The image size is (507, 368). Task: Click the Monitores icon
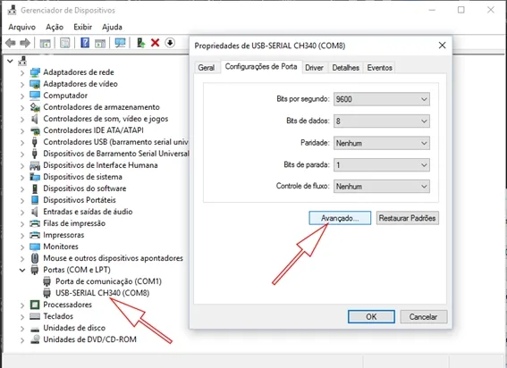(35, 247)
